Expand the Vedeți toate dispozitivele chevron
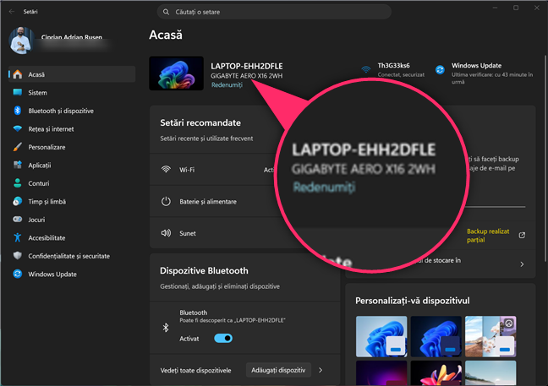 click(x=321, y=370)
